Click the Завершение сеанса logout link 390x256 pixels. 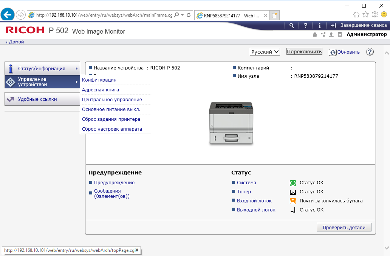click(x=359, y=25)
